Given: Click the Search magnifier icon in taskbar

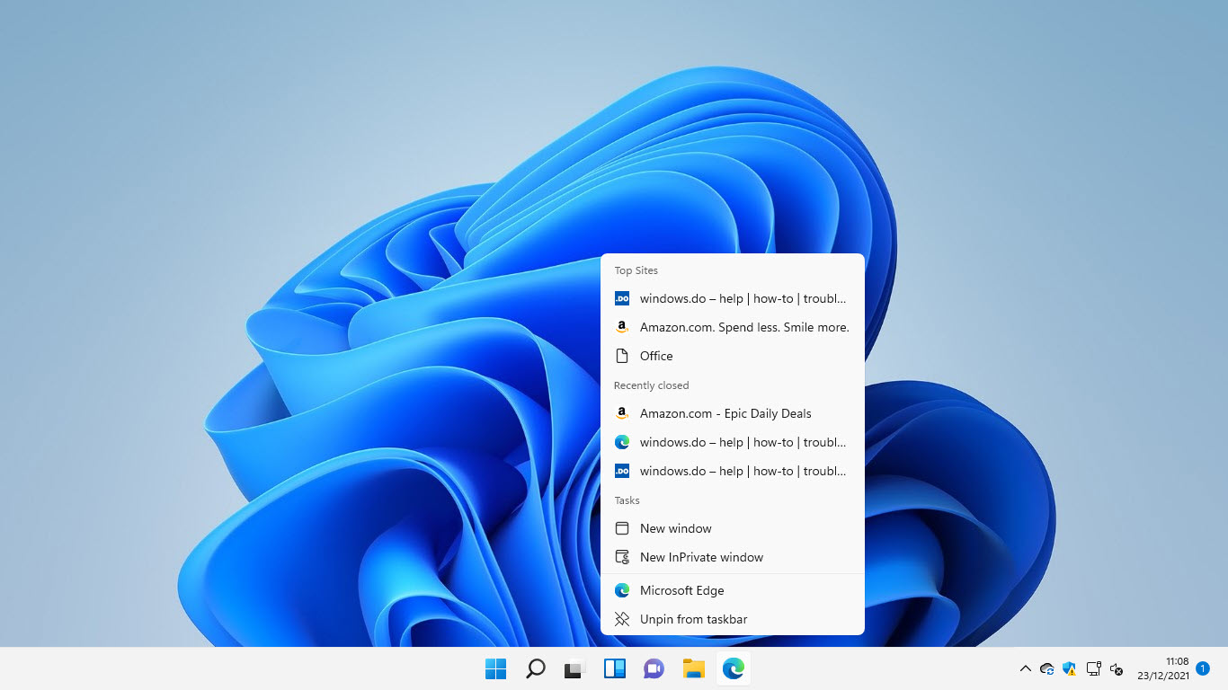Looking at the screenshot, I should pyautogui.click(x=535, y=669).
